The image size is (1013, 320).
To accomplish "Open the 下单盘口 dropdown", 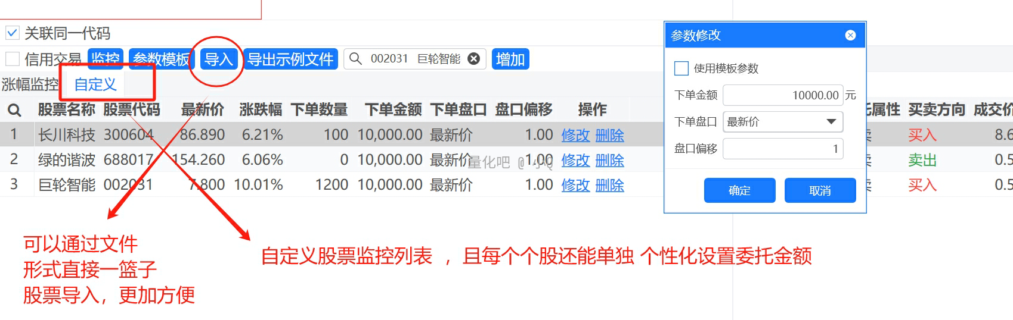I will click(782, 122).
